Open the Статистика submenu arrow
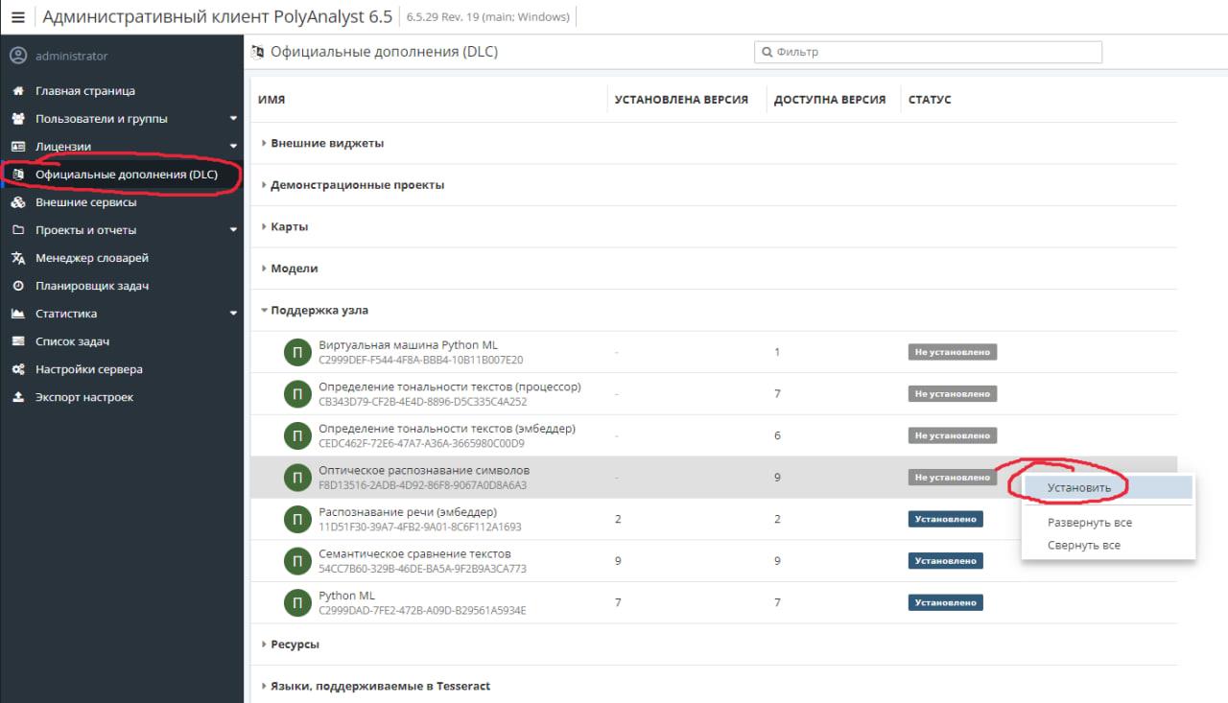This screenshot has height=703, width=1228. point(233,314)
